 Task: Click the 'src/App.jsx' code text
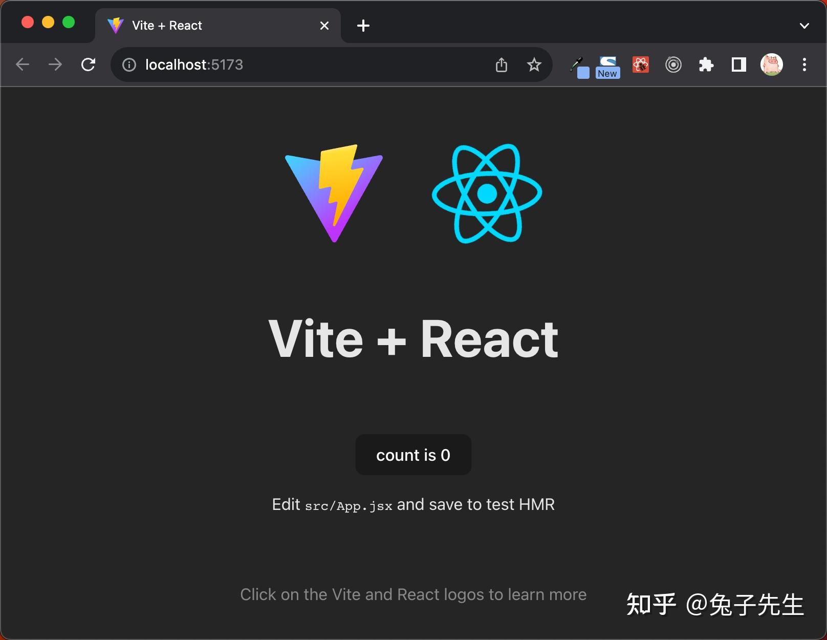pos(349,506)
